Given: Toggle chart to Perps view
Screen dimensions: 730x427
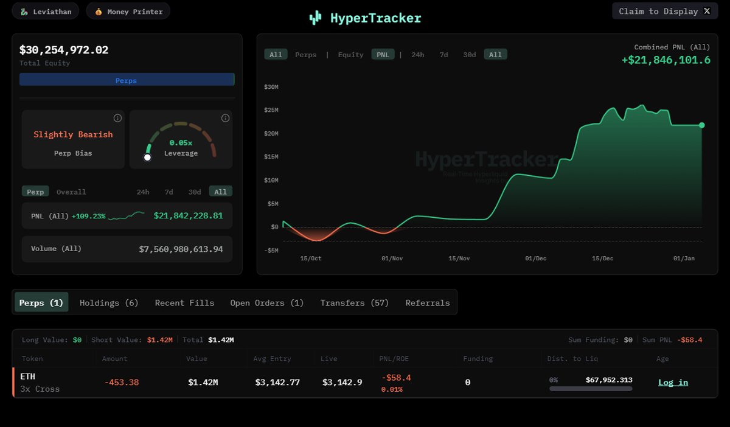Looking at the screenshot, I should [x=305, y=55].
